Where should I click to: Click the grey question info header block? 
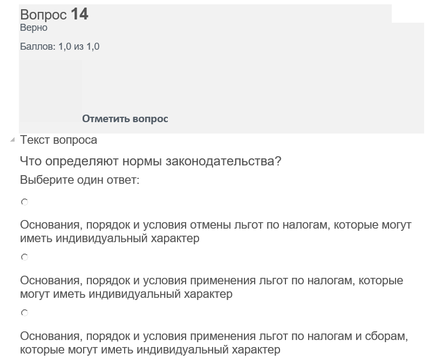click(221, 69)
